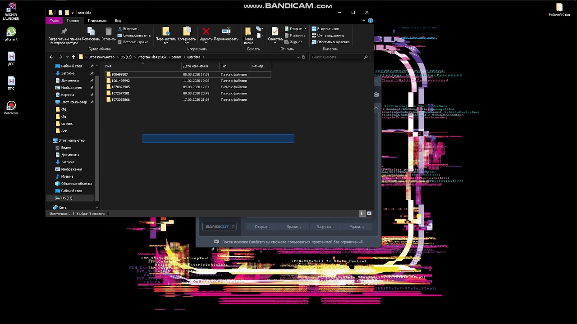The height and width of the screenshot is (324, 577).
Task: Open the Explorer help question-mark icon
Action: (371, 21)
